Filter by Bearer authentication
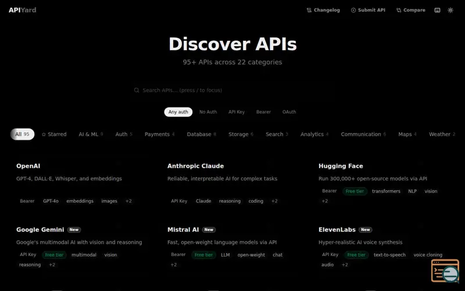This screenshot has height=291, width=465. click(x=263, y=112)
